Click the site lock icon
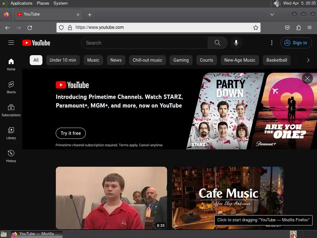The height and width of the screenshot is (238, 317). pyautogui.click(x=70, y=28)
